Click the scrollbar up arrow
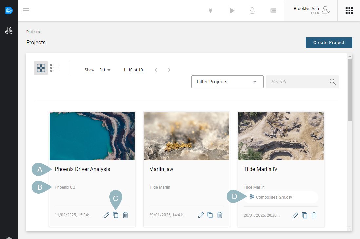This screenshot has height=239, width=360. 350,56
